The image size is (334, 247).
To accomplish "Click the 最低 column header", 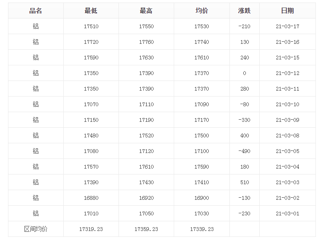I will (x=91, y=11).
